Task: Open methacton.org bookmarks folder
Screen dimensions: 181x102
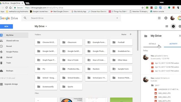Action: pos(17,12)
